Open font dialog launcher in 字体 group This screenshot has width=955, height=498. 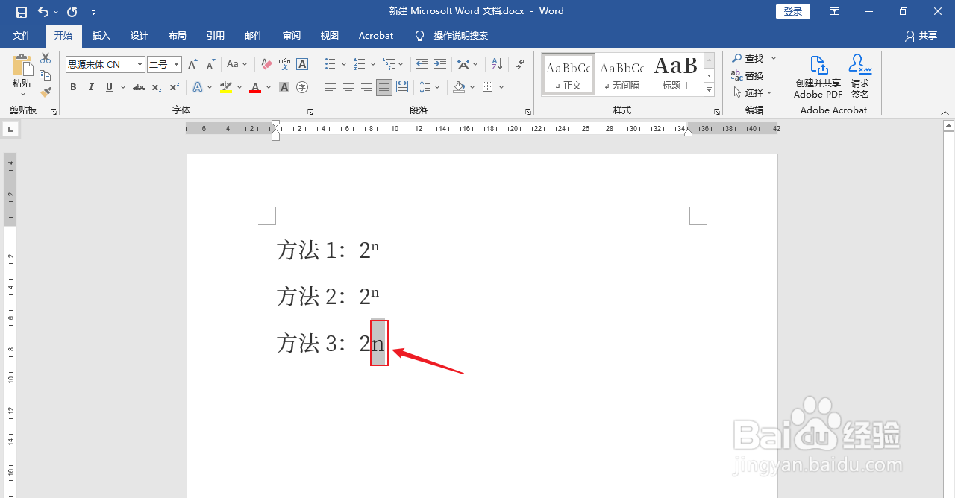point(310,111)
